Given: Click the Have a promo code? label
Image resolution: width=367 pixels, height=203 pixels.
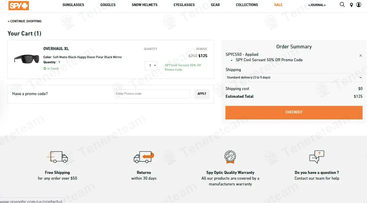Looking at the screenshot, I should click(x=30, y=94).
